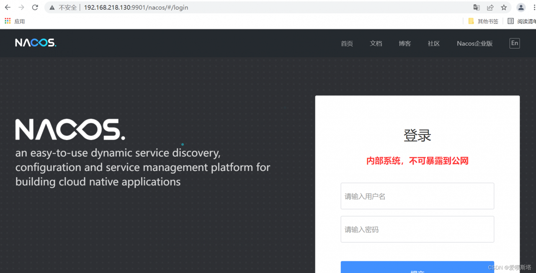
Task: Open the 文档 navigation item
Action: 376,43
